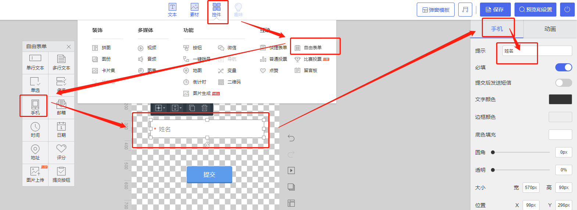This screenshot has width=577, height=210.
Task: Click the 保存 save button
Action: click(495, 10)
